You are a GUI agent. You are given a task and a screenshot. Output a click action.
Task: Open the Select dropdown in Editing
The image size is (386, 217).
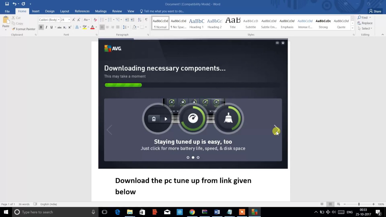[365, 28]
